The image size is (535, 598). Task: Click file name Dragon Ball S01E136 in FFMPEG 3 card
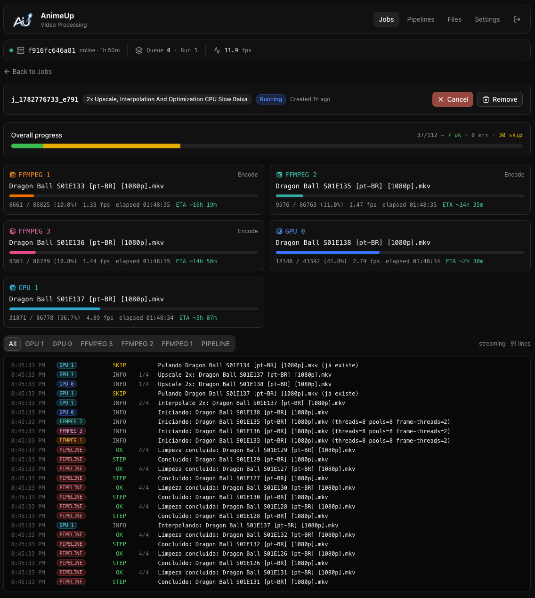point(87,242)
